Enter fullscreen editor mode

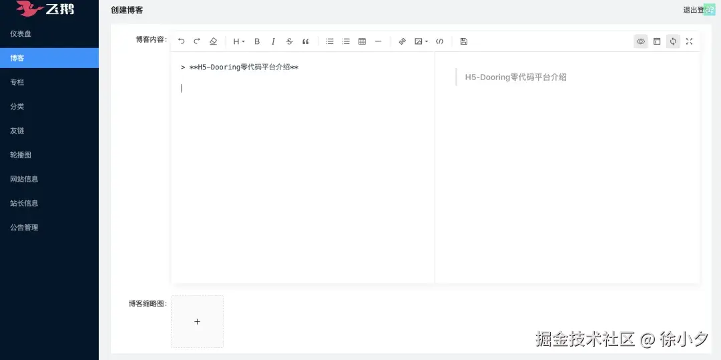pos(689,41)
